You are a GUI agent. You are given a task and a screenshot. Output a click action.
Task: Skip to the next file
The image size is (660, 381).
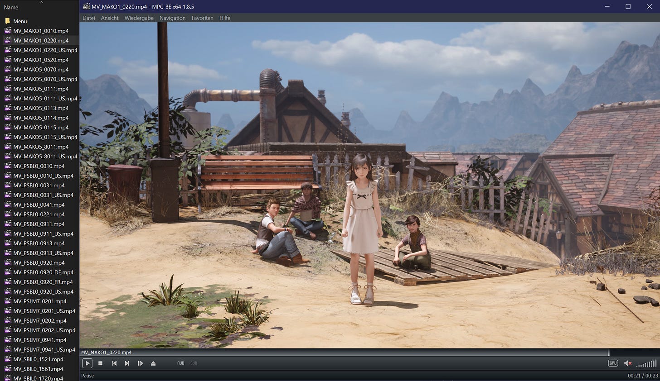pos(127,363)
